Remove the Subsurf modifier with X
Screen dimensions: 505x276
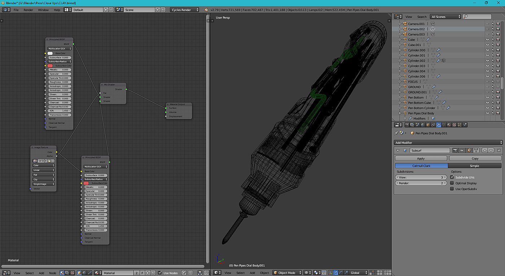[x=499, y=150]
